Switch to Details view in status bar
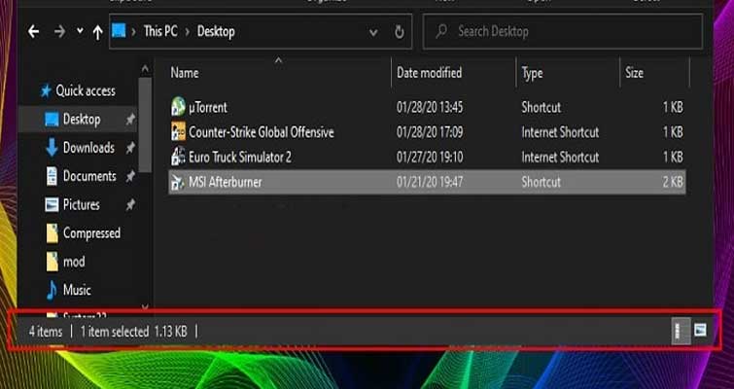This screenshot has width=734, height=389. tap(681, 332)
